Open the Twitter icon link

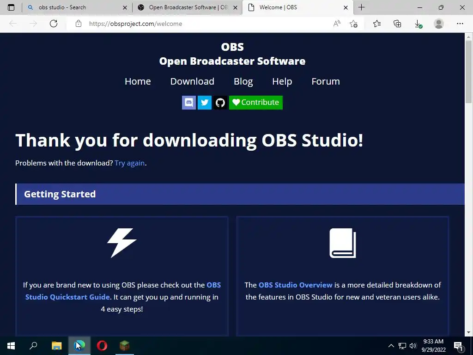click(x=205, y=103)
